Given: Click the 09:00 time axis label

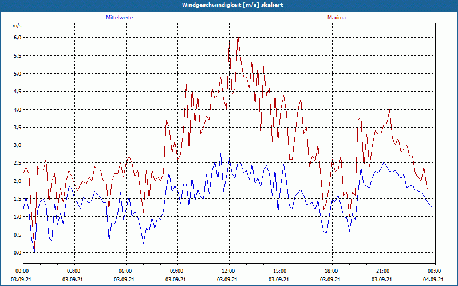Looking at the screenshot, I should click(x=177, y=271).
